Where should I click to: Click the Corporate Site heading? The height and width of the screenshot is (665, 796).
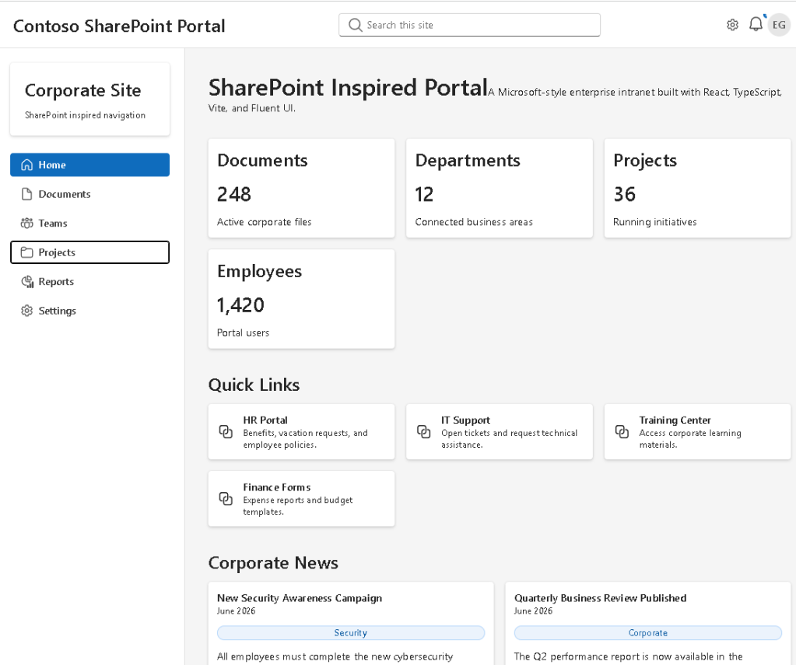82,90
